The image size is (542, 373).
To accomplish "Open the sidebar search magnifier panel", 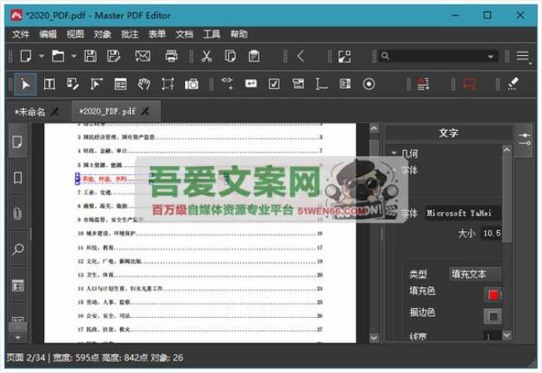I will point(18,249).
